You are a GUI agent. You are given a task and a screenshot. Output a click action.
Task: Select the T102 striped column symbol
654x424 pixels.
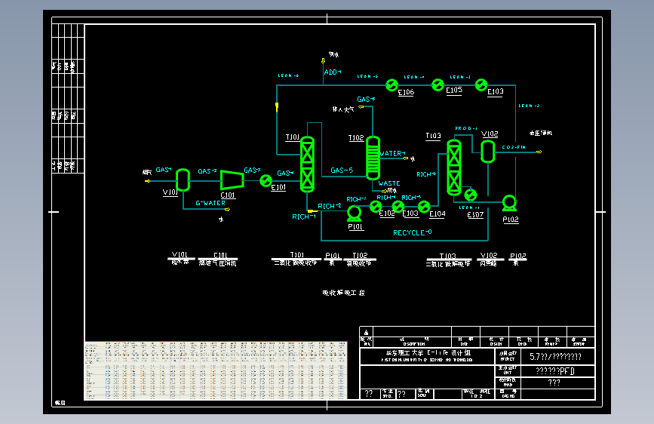pyautogui.click(x=373, y=158)
